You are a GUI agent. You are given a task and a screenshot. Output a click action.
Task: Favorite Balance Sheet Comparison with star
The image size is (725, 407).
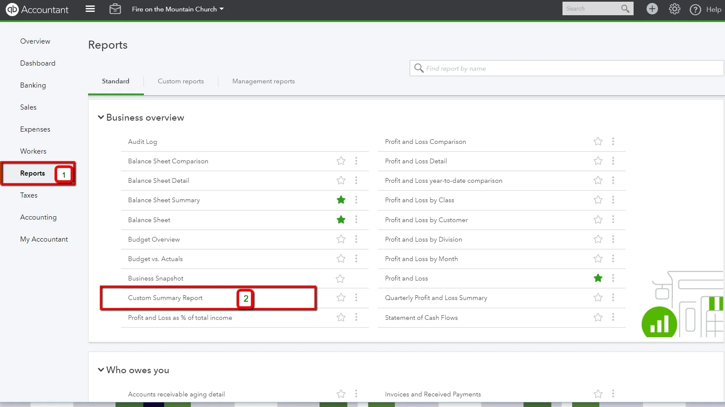coord(341,161)
